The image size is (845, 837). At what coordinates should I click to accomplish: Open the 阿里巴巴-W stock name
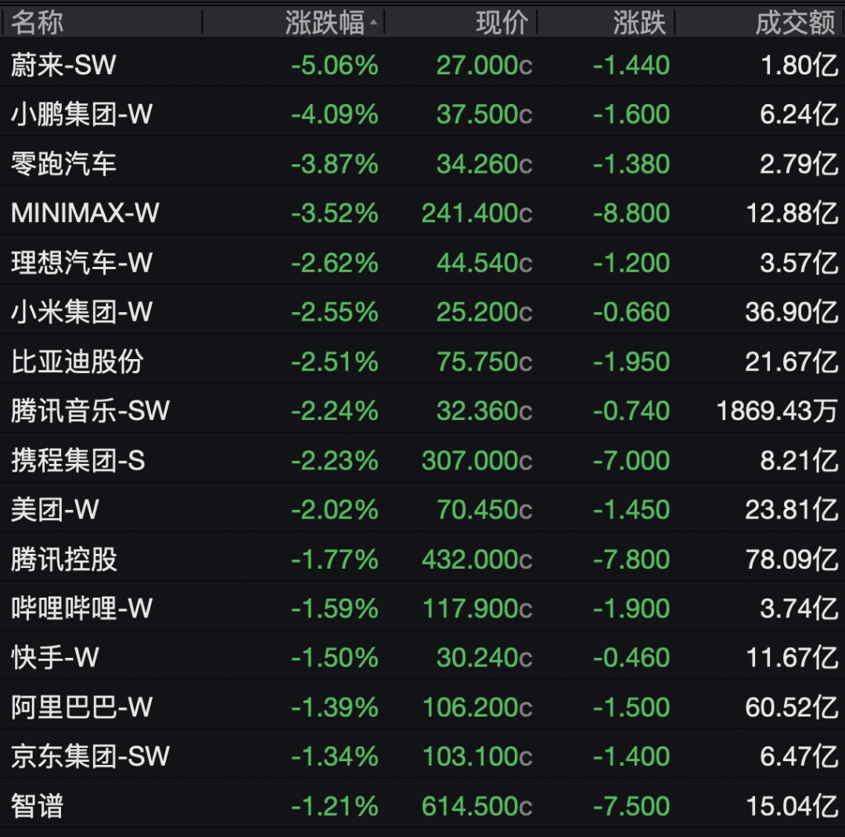click(x=82, y=707)
